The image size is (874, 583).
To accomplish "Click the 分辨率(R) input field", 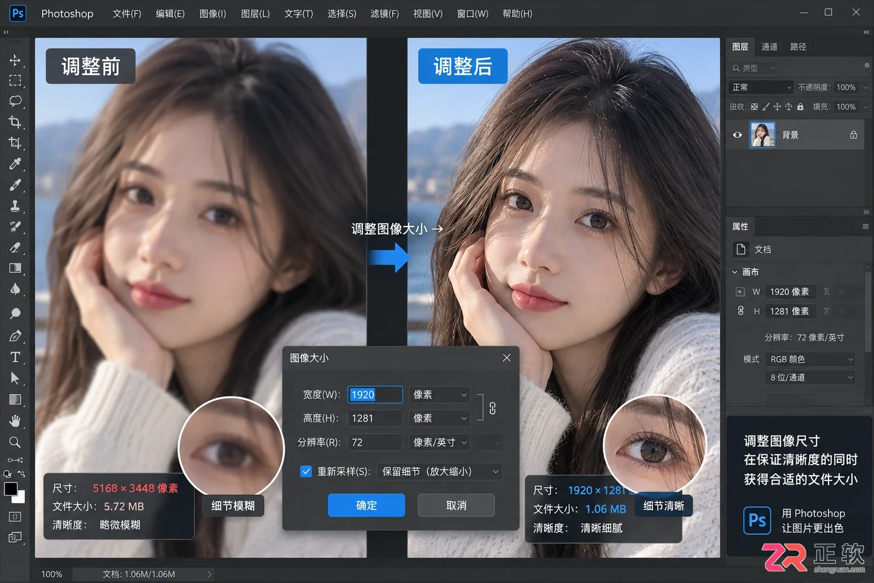I will click(x=375, y=442).
